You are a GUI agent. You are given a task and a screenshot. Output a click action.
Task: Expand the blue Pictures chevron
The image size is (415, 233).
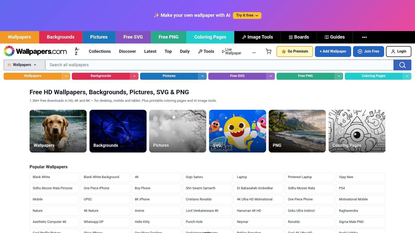[202, 76]
